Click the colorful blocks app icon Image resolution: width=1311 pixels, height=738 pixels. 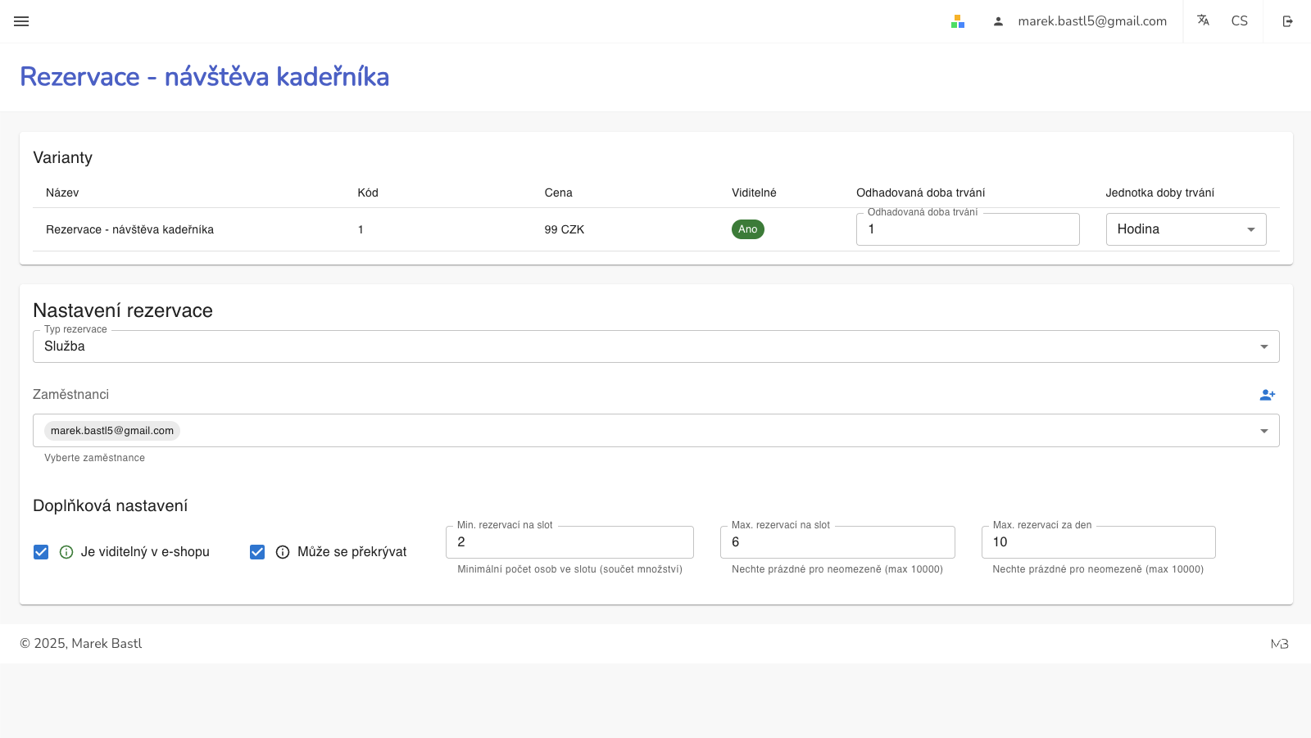tap(957, 21)
